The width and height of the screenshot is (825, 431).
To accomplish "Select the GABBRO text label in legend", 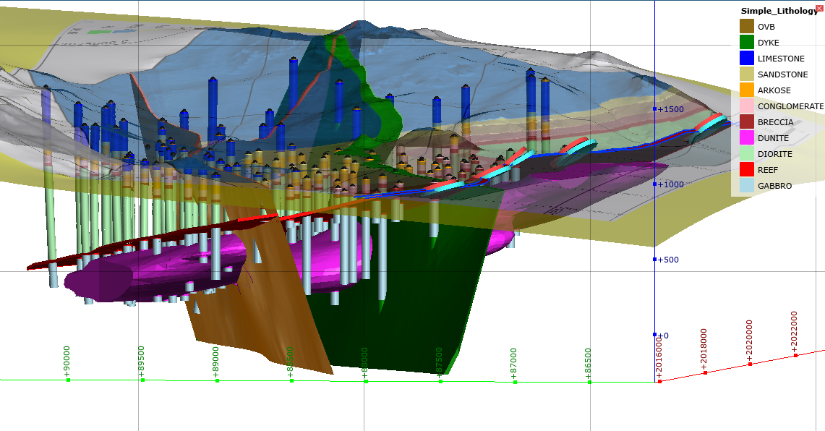I will (774, 186).
